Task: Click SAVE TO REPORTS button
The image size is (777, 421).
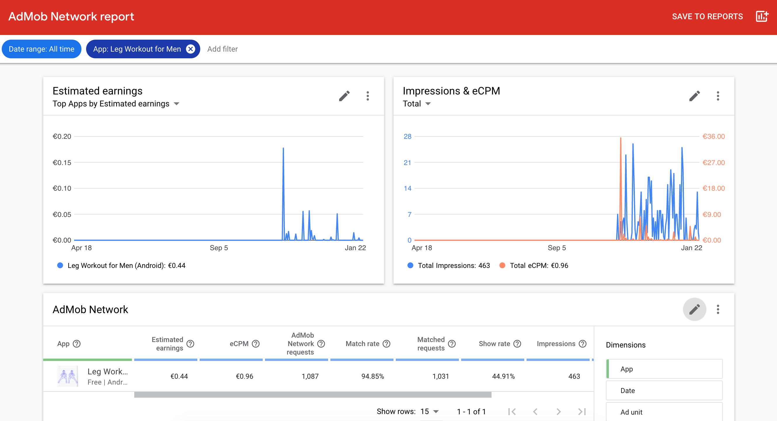Action: [x=707, y=16]
